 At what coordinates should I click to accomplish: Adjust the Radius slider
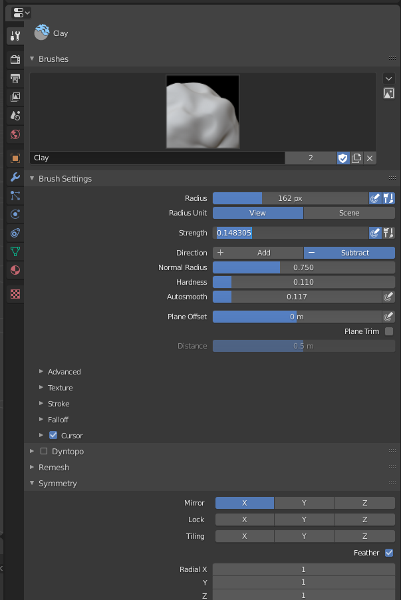pos(291,198)
